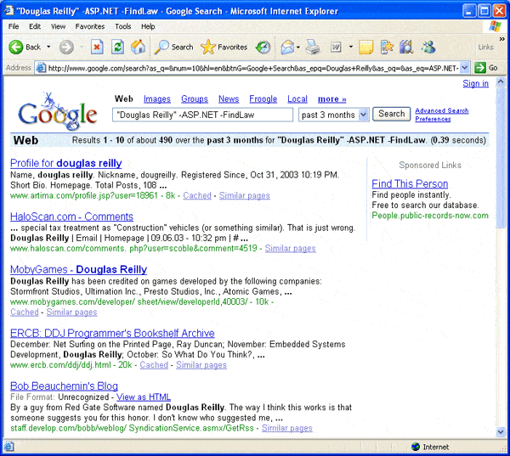This screenshot has width=510, height=456.
Task: Click the address bar page icon
Action: [x=41, y=68]
